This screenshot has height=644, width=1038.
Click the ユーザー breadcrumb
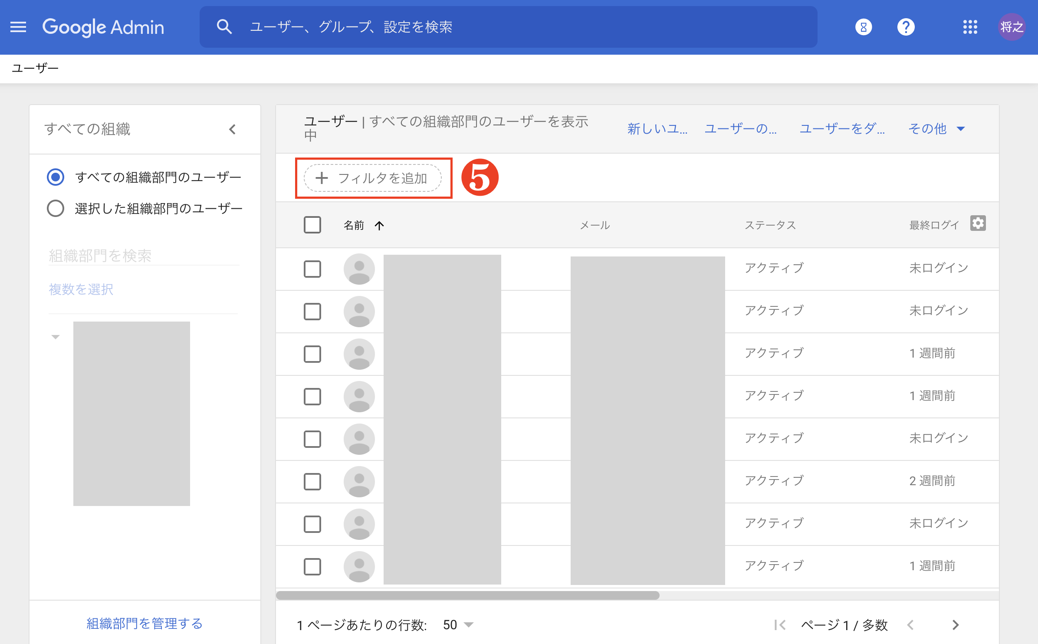(x=35, y=69)
